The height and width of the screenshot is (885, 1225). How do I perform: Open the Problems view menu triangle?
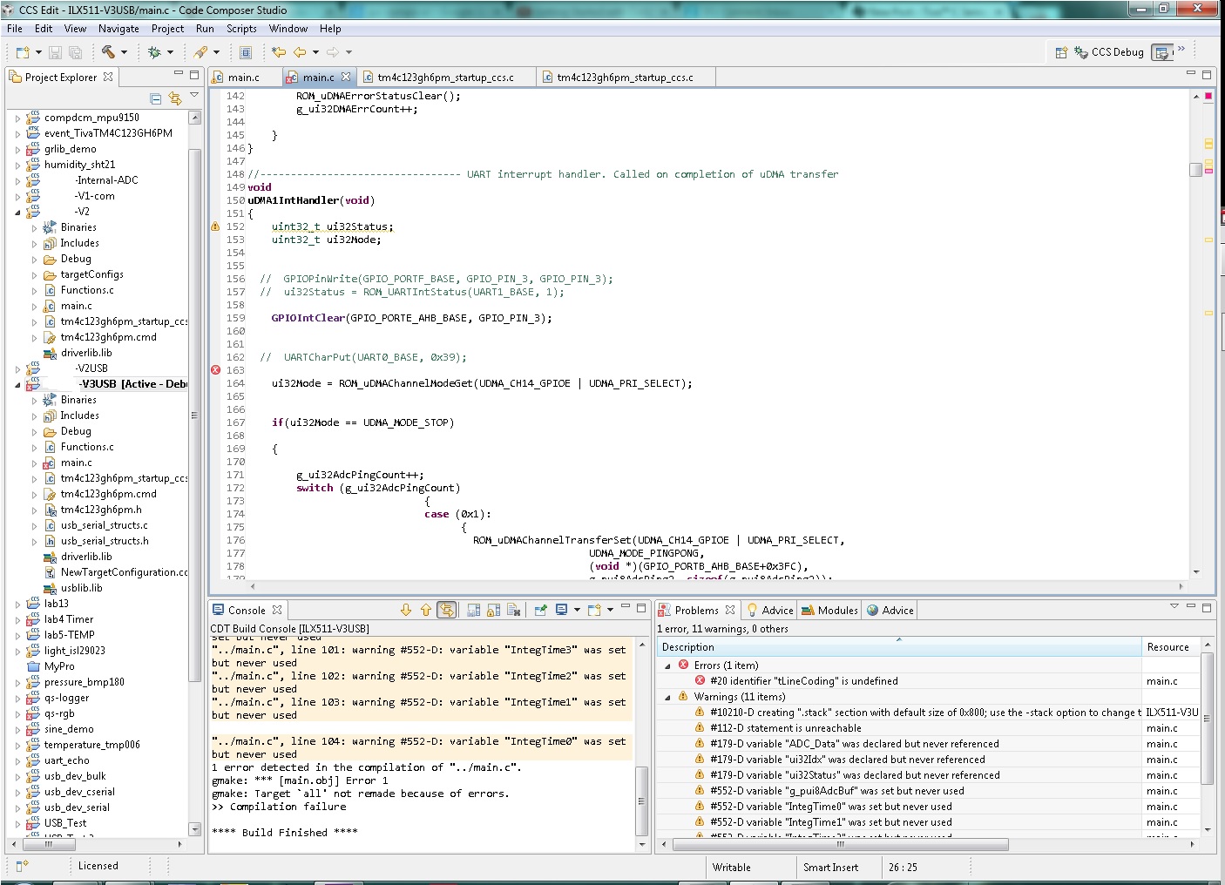coord(1174,605)
